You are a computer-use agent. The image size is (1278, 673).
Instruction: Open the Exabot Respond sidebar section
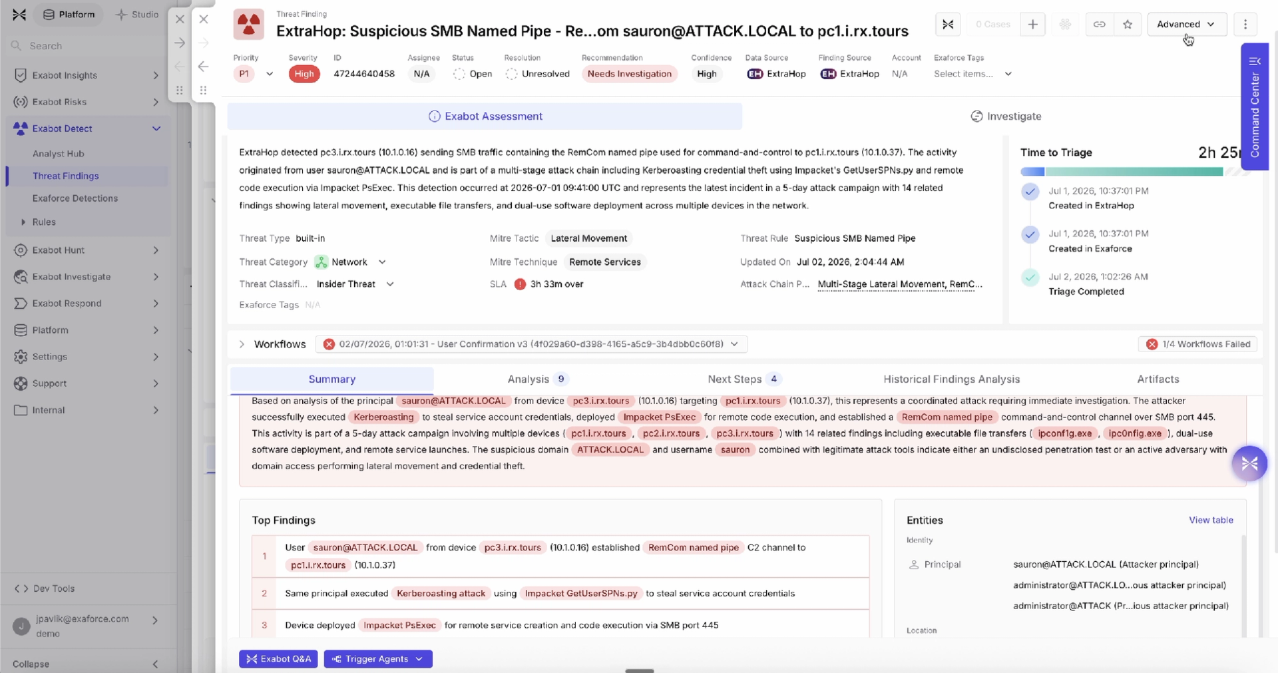pos(87,304)
